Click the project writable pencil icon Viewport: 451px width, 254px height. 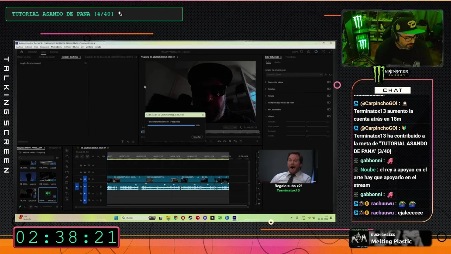pos(20,207)
